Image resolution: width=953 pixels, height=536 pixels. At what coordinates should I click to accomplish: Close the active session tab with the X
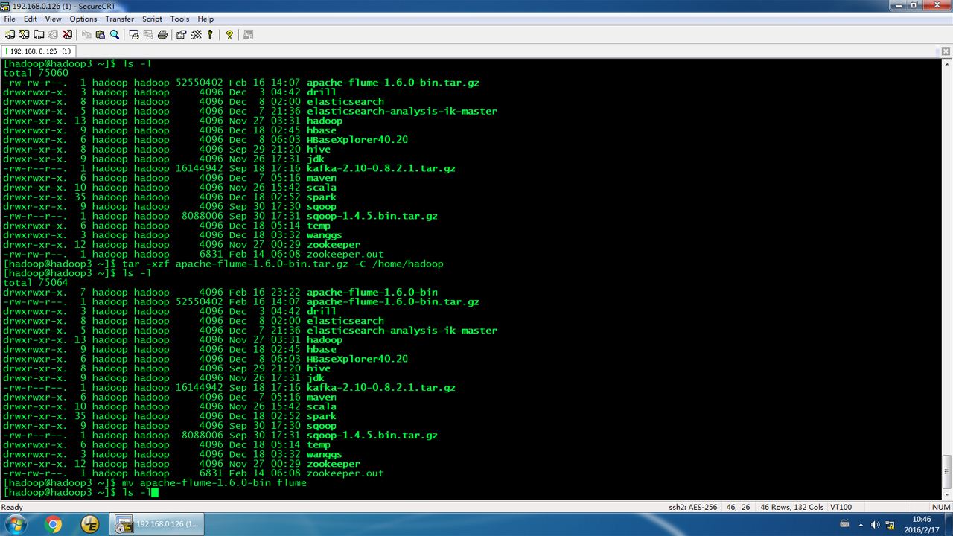click(945, 51)
